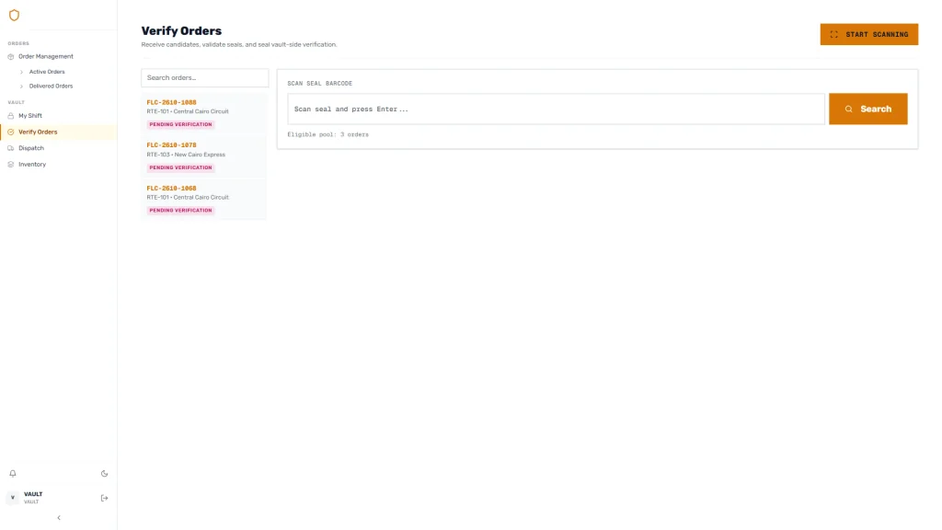The height and width of the screenshot is (530, 942).
Task: Click magnifier icon in Search button
Action: click(x=849, y=109)
